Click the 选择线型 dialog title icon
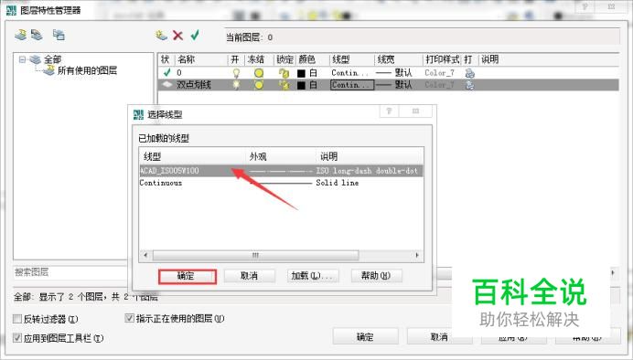This screenshot has width=633, height=360. 138,115
